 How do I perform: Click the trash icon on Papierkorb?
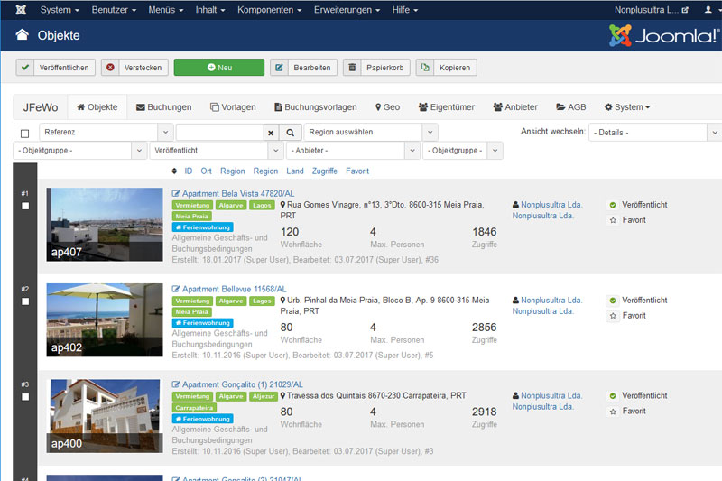click(352, 67)
